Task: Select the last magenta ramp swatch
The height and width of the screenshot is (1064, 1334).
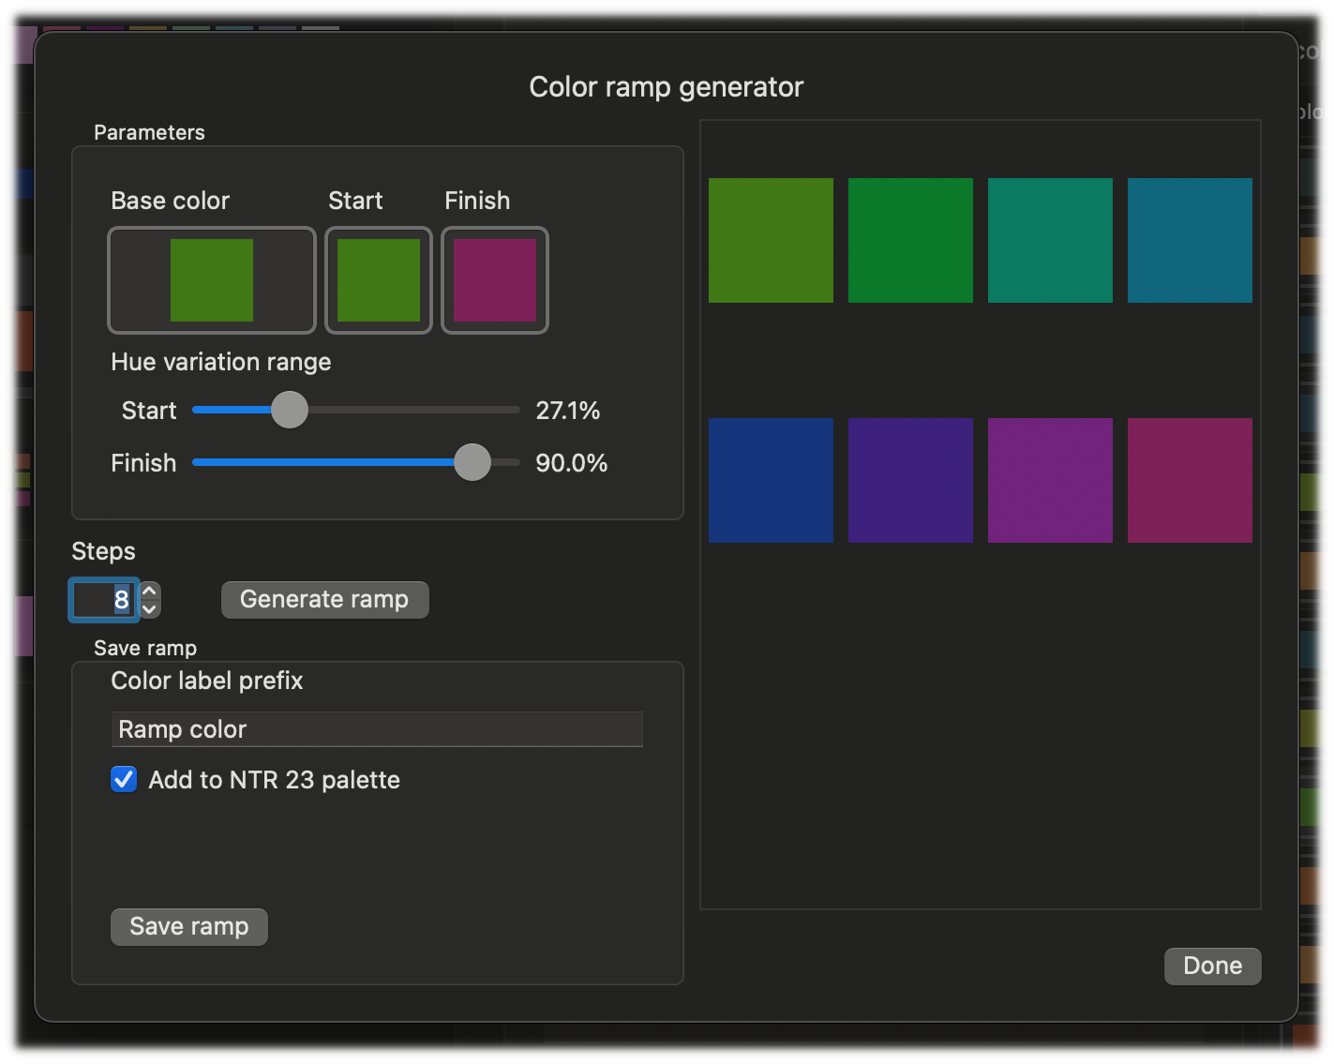Action: click(1190, 481)
